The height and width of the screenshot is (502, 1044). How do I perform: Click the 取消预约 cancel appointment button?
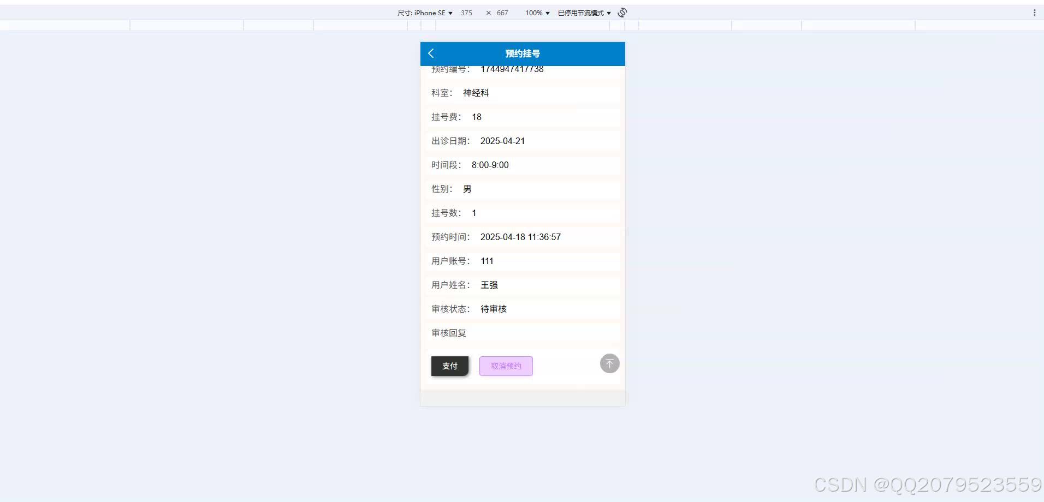(506, 366)
